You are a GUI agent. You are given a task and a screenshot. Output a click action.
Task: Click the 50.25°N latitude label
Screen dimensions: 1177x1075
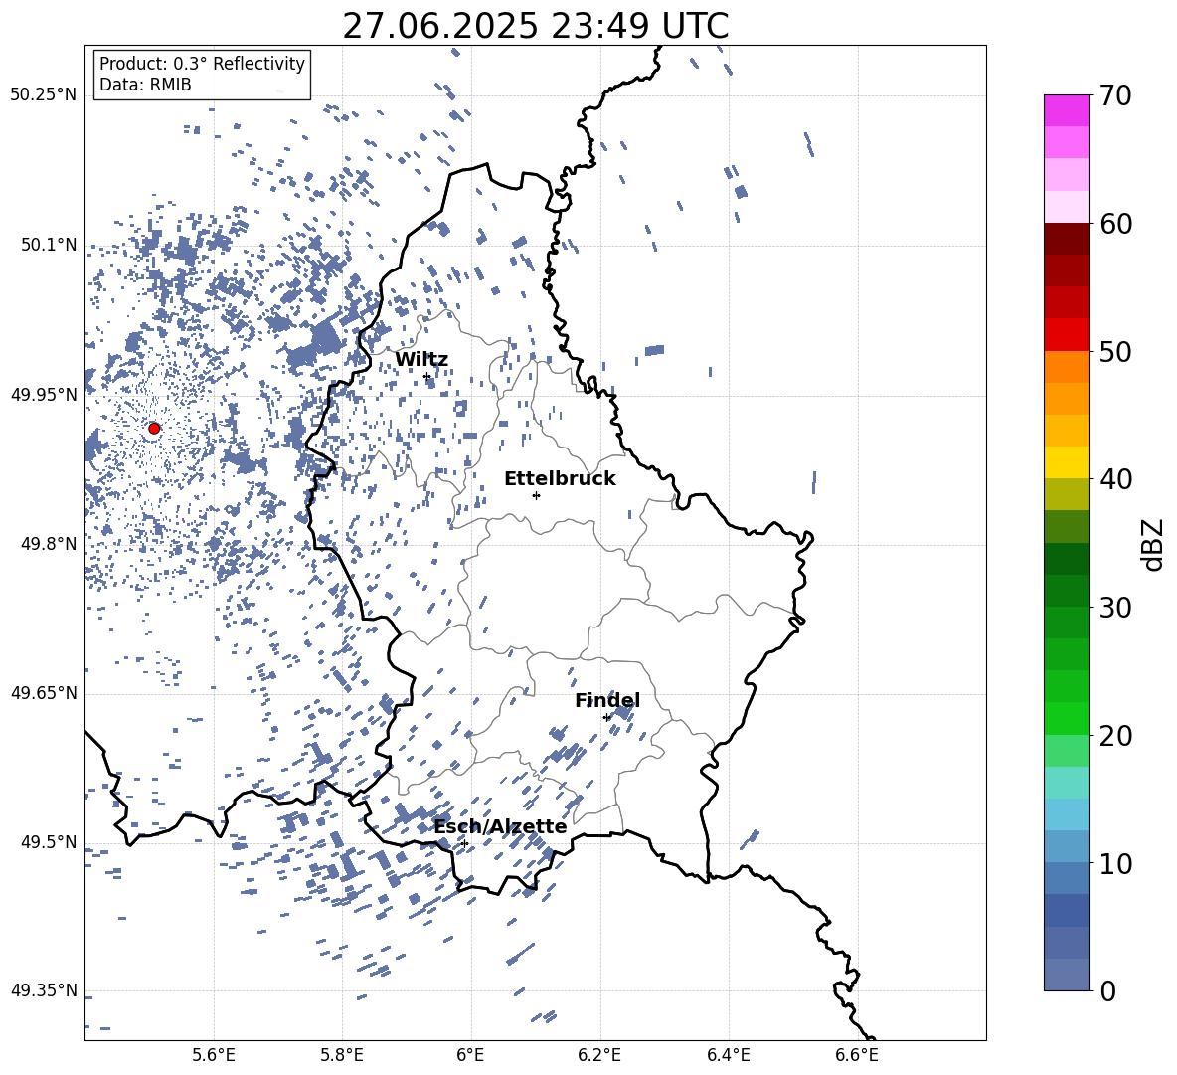click(x=44, y=95)
